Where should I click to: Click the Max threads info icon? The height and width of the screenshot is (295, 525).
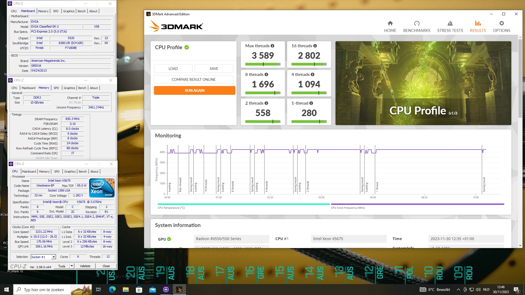pos(272,46)
